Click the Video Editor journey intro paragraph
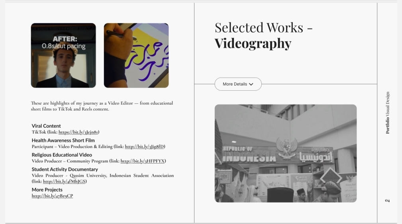The height and width of the screenshot is (224, 402). [102, 106]
